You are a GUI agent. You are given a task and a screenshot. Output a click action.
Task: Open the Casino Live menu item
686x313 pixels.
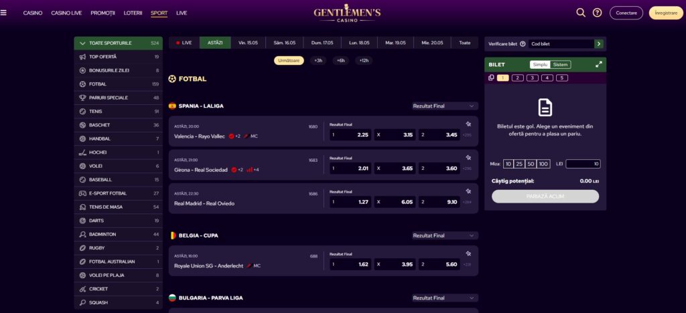coord(66,13)
